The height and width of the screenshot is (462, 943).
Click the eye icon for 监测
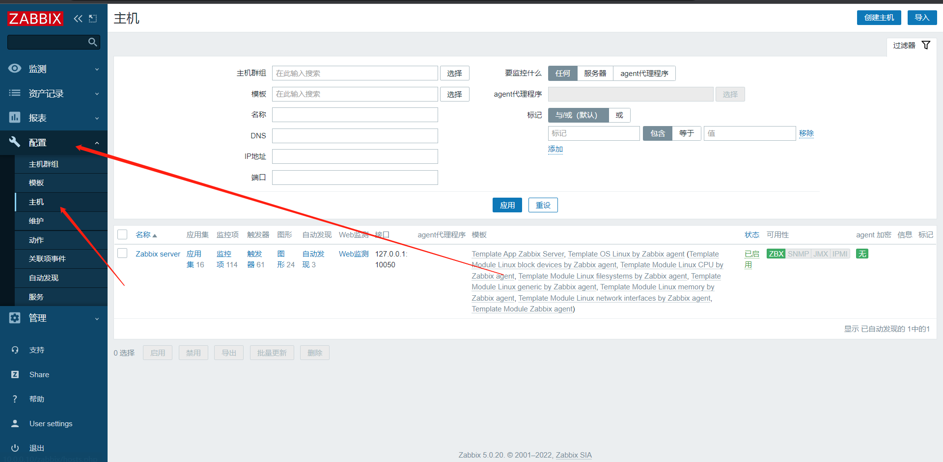(x=15, y=69)
